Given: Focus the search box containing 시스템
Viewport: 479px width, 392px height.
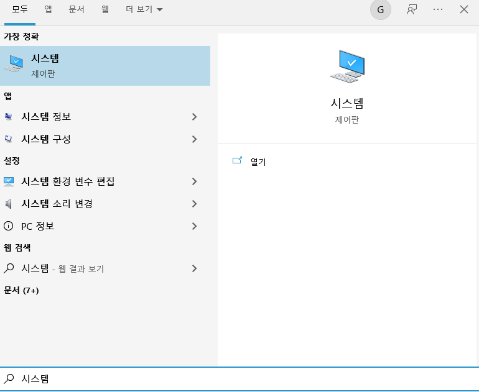Looking at the screenshot, I should click(x=240, y=379).
